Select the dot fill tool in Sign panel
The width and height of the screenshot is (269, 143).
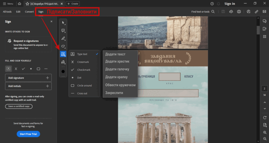coord(31,69)
